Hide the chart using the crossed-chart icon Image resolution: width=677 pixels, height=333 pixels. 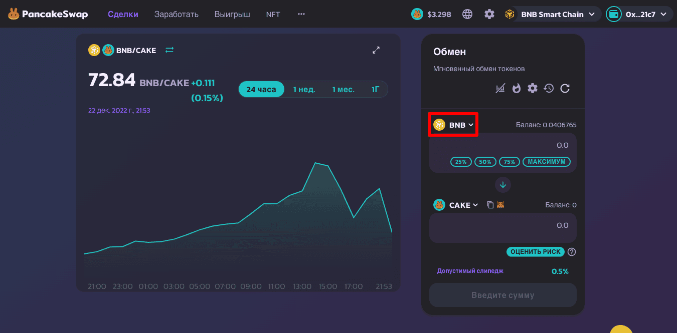click(500, 89)
